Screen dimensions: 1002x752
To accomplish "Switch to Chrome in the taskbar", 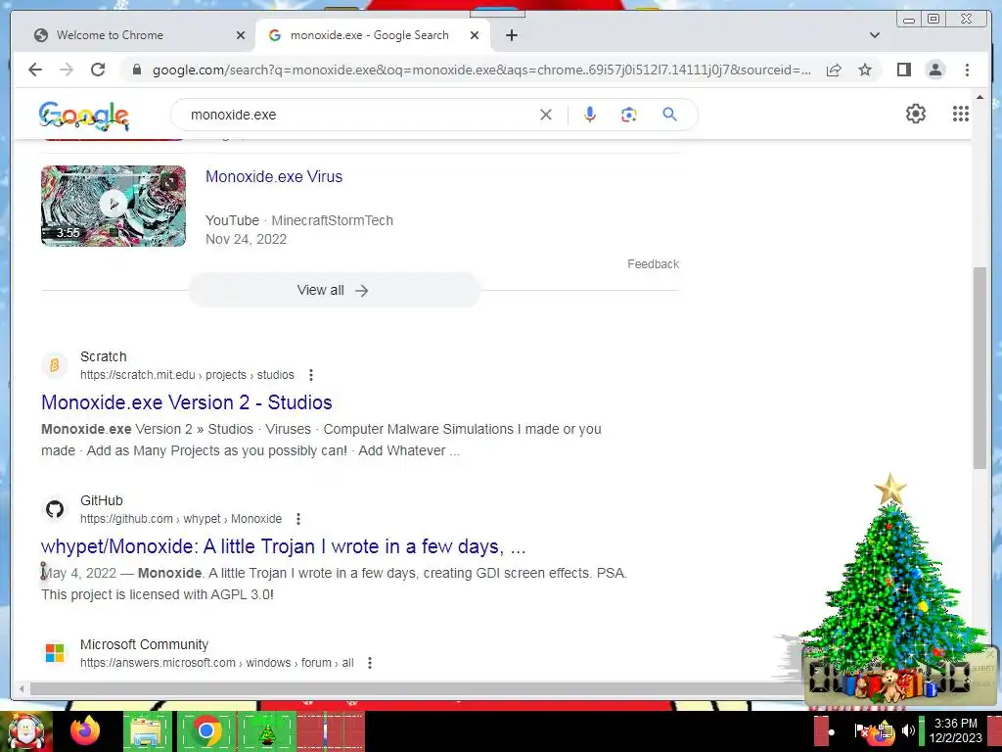I will click(205, 731).
